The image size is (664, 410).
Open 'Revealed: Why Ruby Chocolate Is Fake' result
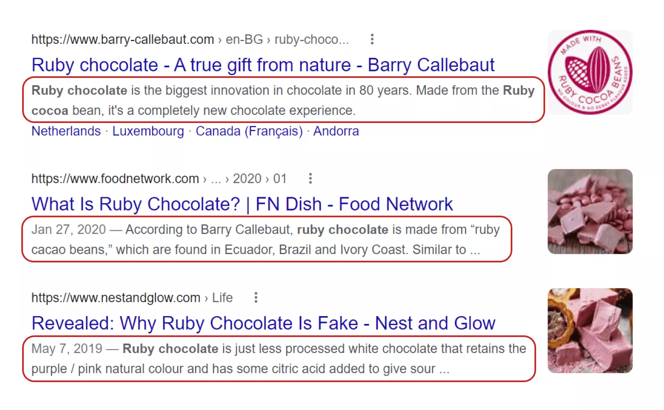point(263,323)
